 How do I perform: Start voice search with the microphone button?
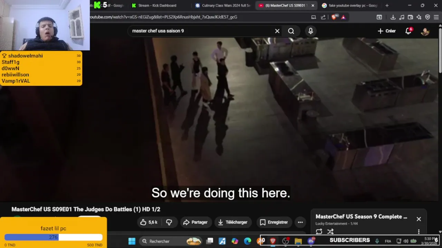pos(310,31)
